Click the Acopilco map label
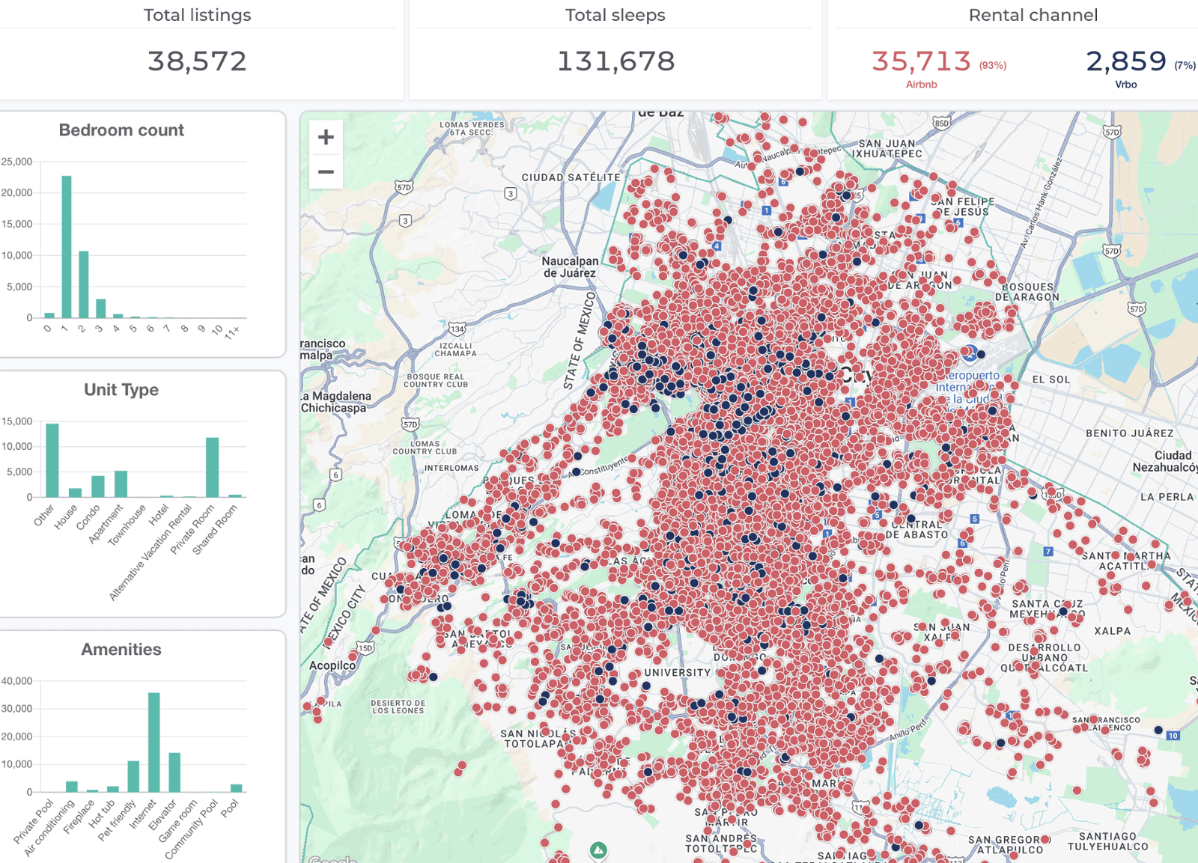Viewport: 1198px width, 863px height. [x=332, y=665]
